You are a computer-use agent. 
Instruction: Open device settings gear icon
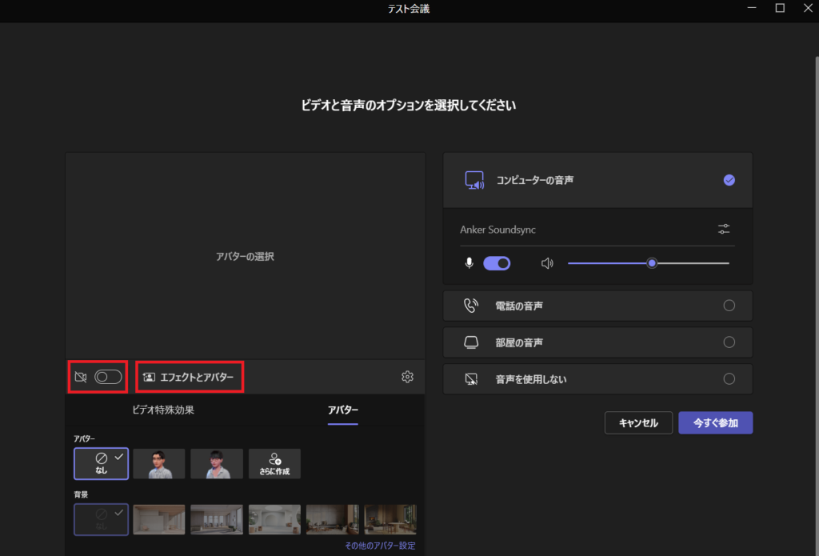407,377
